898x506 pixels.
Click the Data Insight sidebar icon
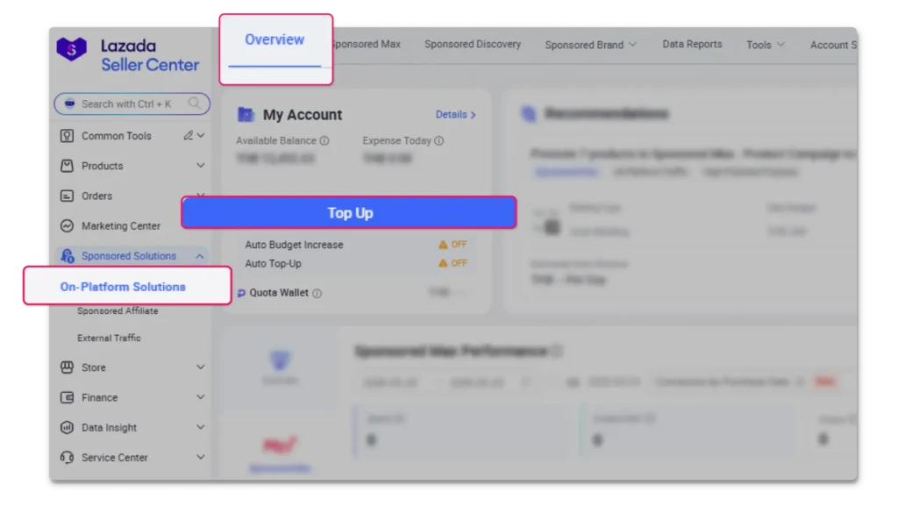click(67, 427)
